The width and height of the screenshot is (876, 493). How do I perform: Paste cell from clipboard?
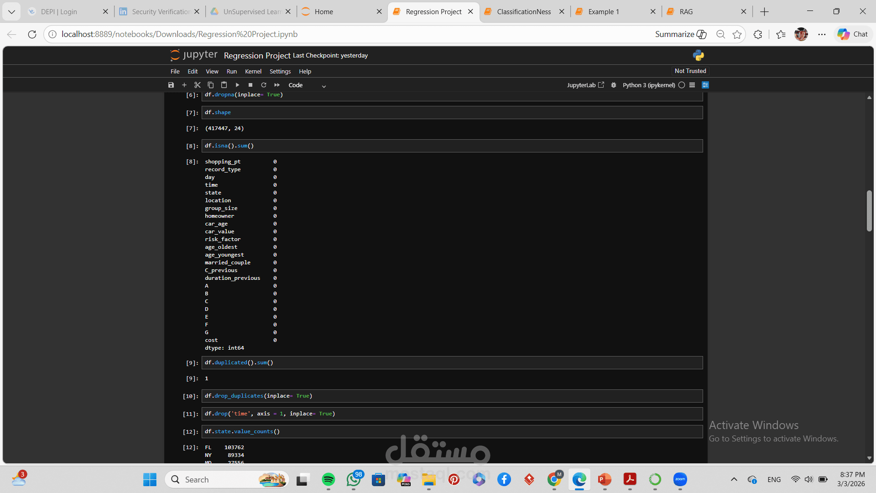[x=224, y=85]
